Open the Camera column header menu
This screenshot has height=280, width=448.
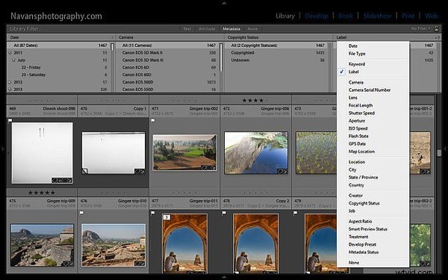(126, 37)
